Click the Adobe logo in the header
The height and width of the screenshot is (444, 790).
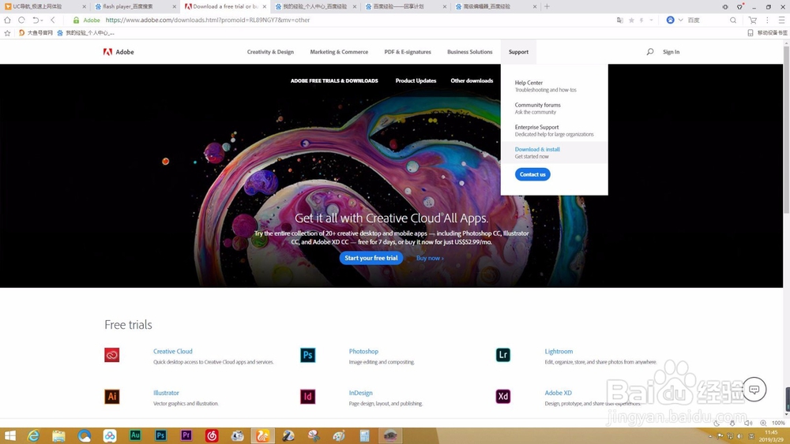tap(118, 52)
